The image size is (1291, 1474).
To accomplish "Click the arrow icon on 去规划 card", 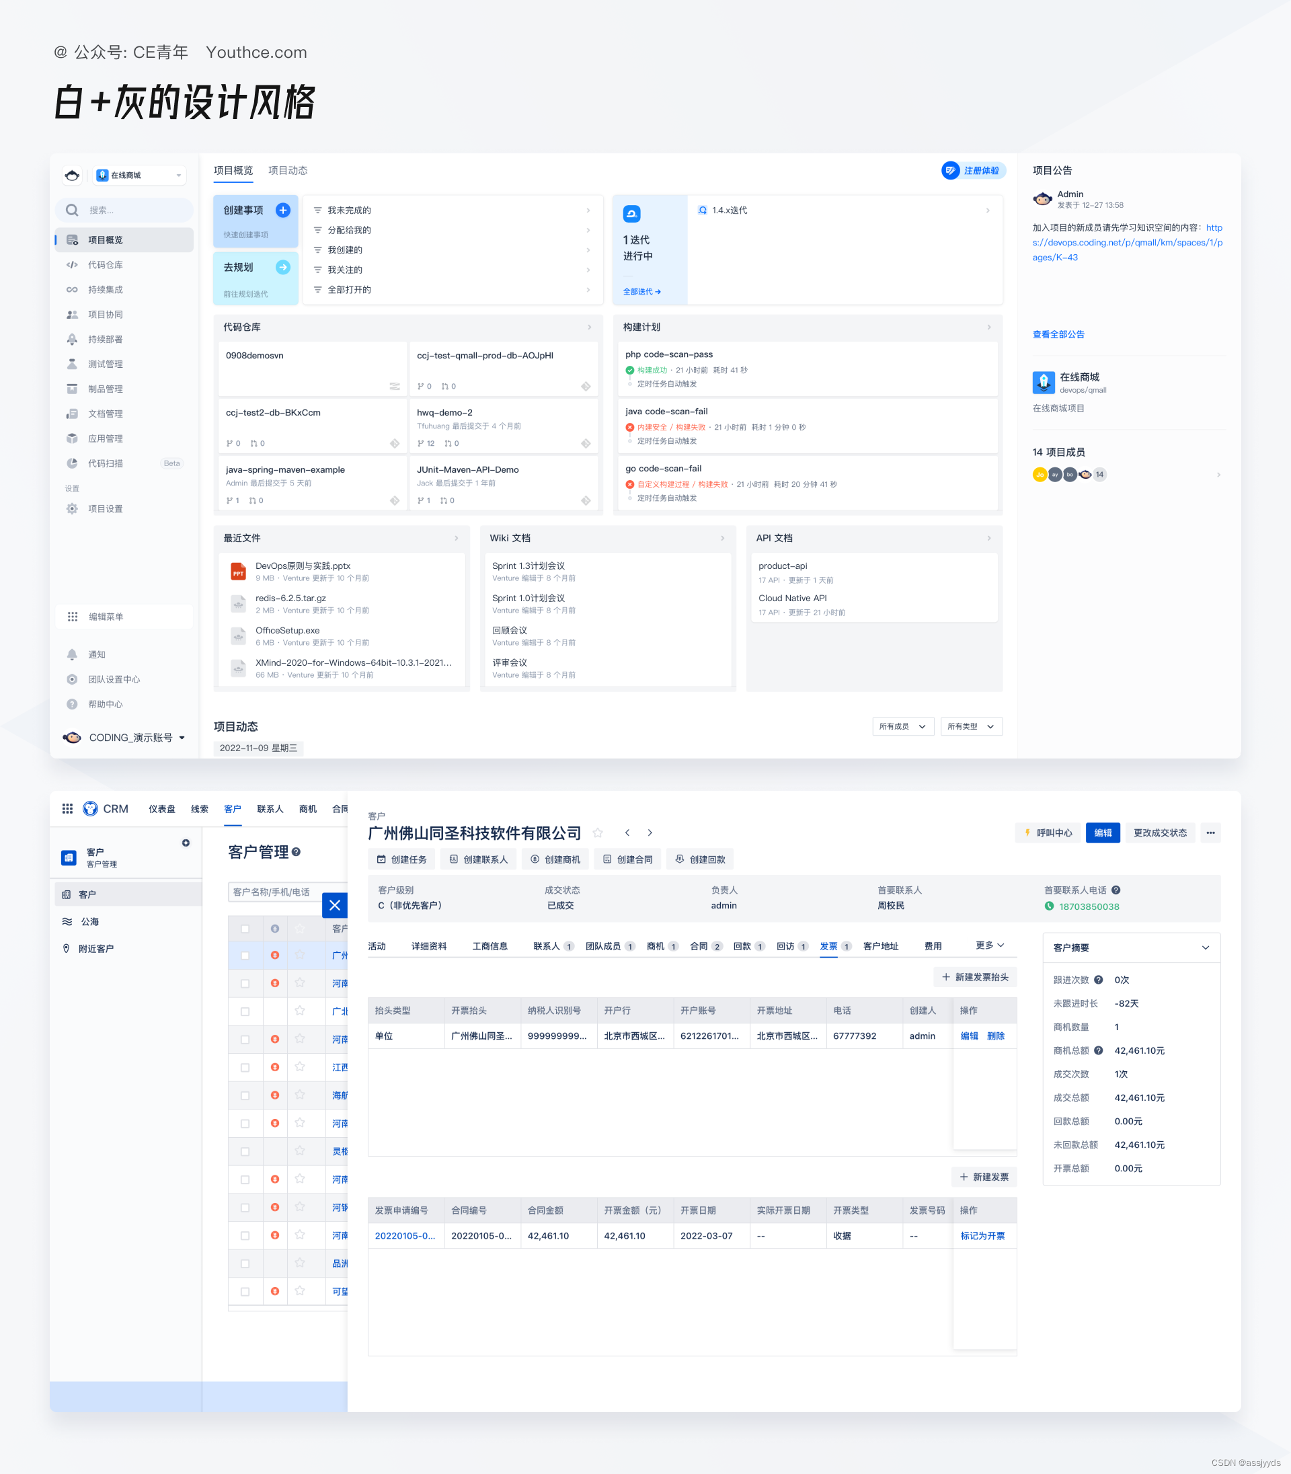I will click(x=283, y=267).
